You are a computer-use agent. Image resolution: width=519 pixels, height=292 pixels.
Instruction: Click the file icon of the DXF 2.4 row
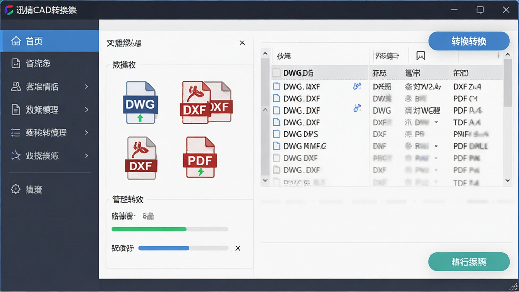(x=276, y=86)
